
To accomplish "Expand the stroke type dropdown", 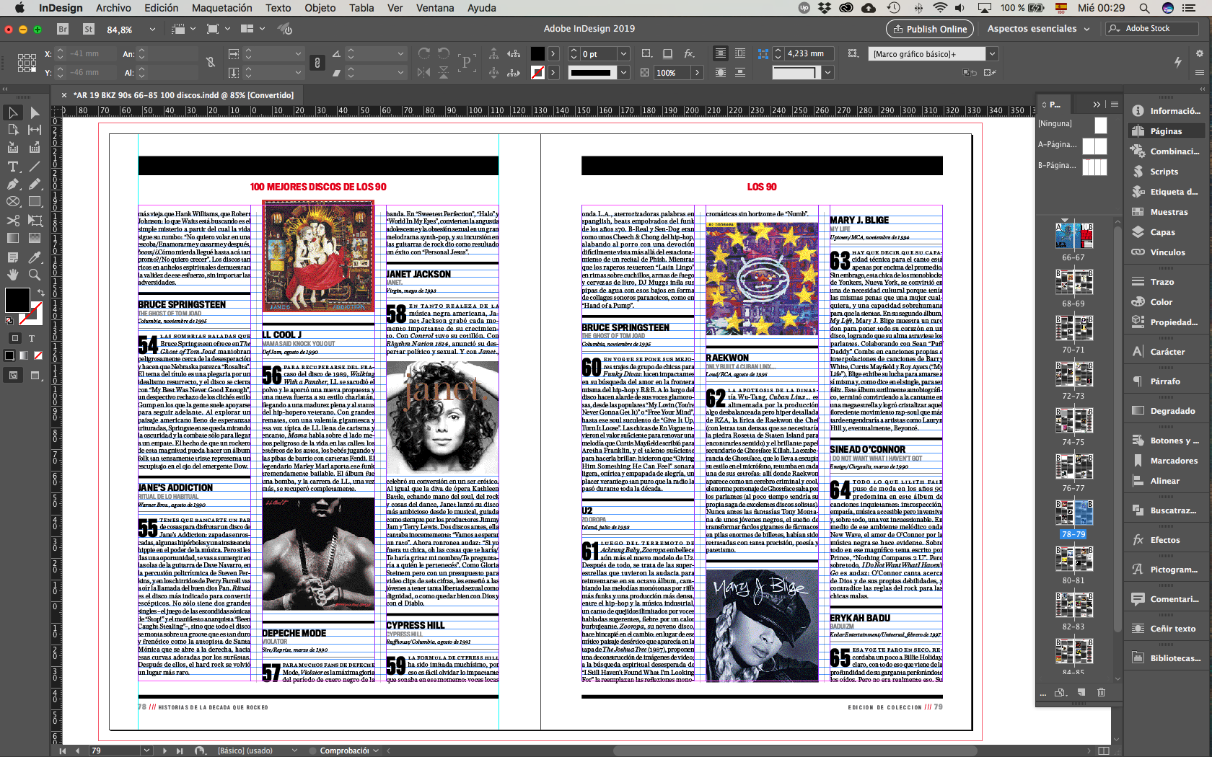I will tap(623, 72).
